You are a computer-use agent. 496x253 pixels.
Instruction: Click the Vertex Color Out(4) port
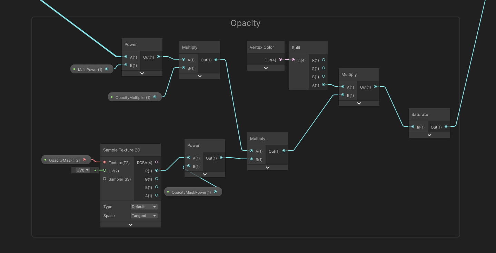tap(280, 60)
